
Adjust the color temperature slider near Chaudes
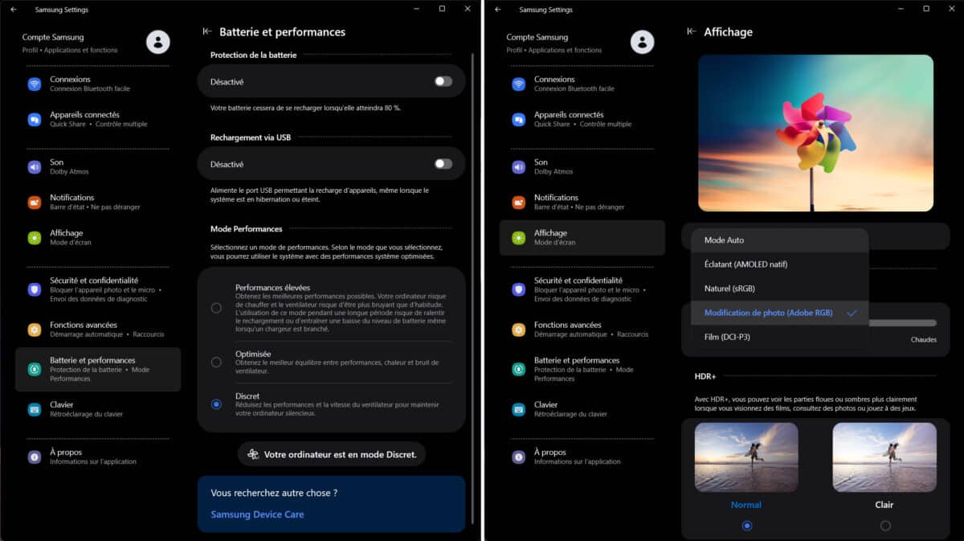(903, 323)
